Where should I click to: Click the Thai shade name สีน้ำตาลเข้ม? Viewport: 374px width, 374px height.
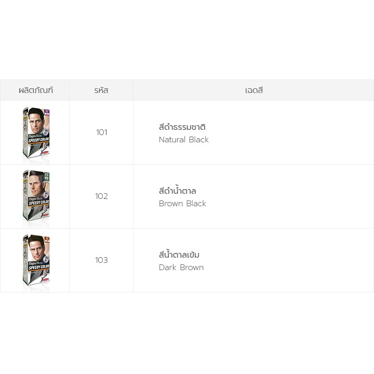pos(179,255)
